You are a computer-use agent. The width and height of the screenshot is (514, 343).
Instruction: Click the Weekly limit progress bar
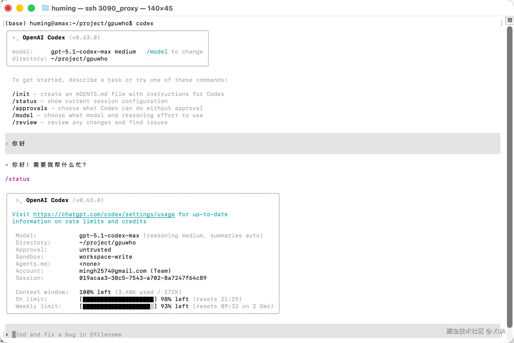[118, 306]
